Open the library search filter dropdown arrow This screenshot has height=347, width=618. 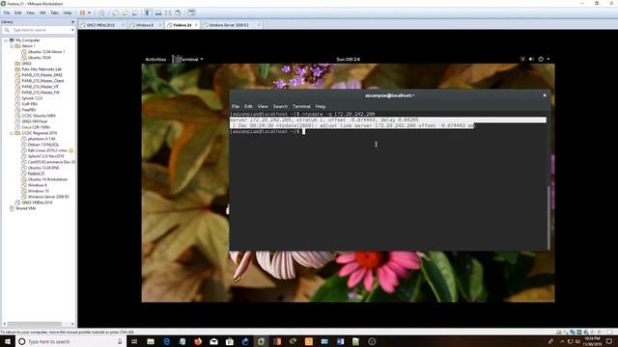(x=72, y=30)
